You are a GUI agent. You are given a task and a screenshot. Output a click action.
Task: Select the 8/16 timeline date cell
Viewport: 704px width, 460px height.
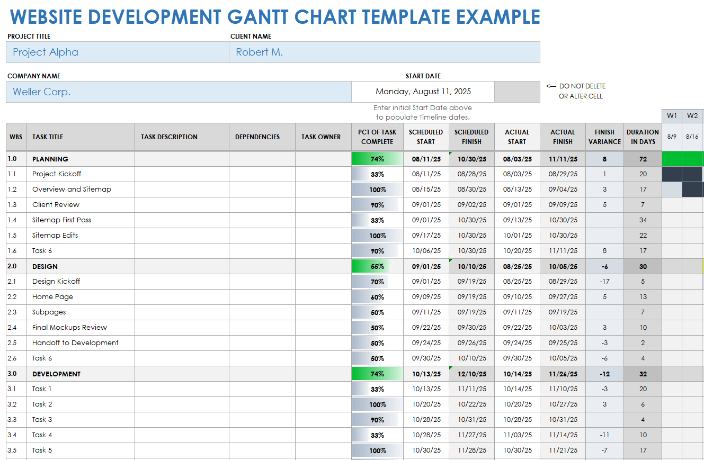692,137
